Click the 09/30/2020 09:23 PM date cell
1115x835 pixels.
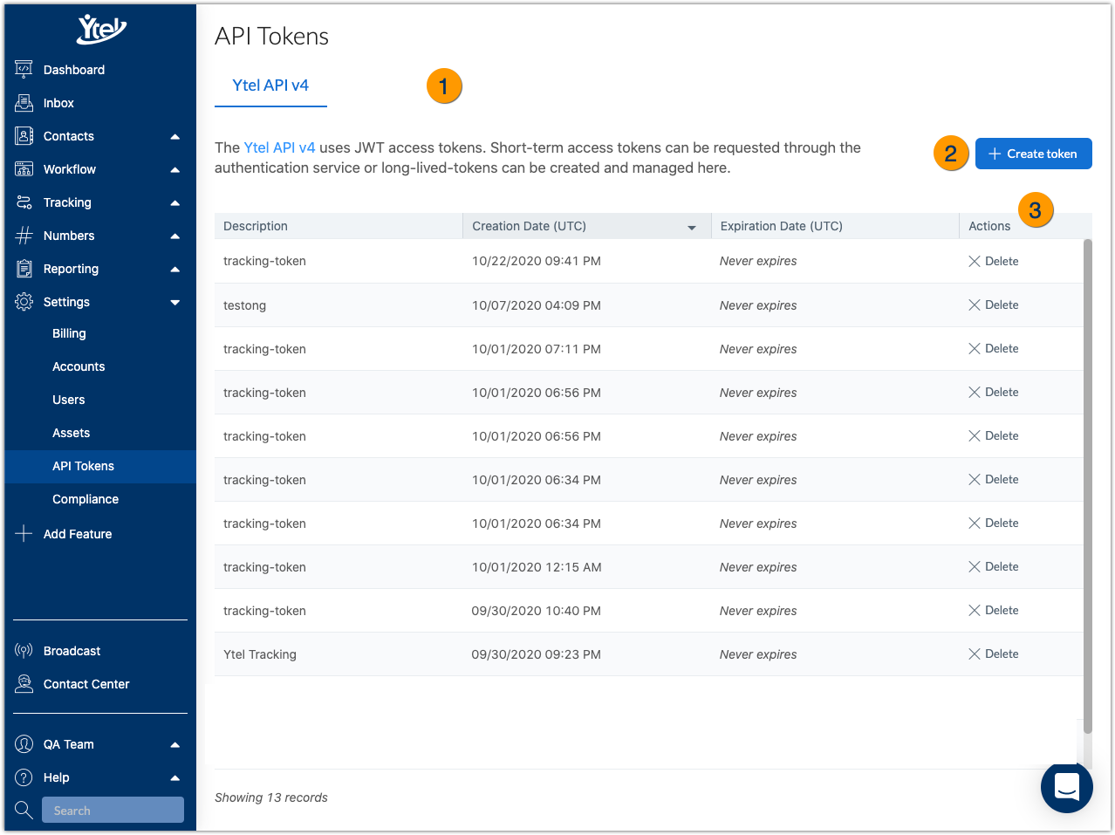(587, 654)
